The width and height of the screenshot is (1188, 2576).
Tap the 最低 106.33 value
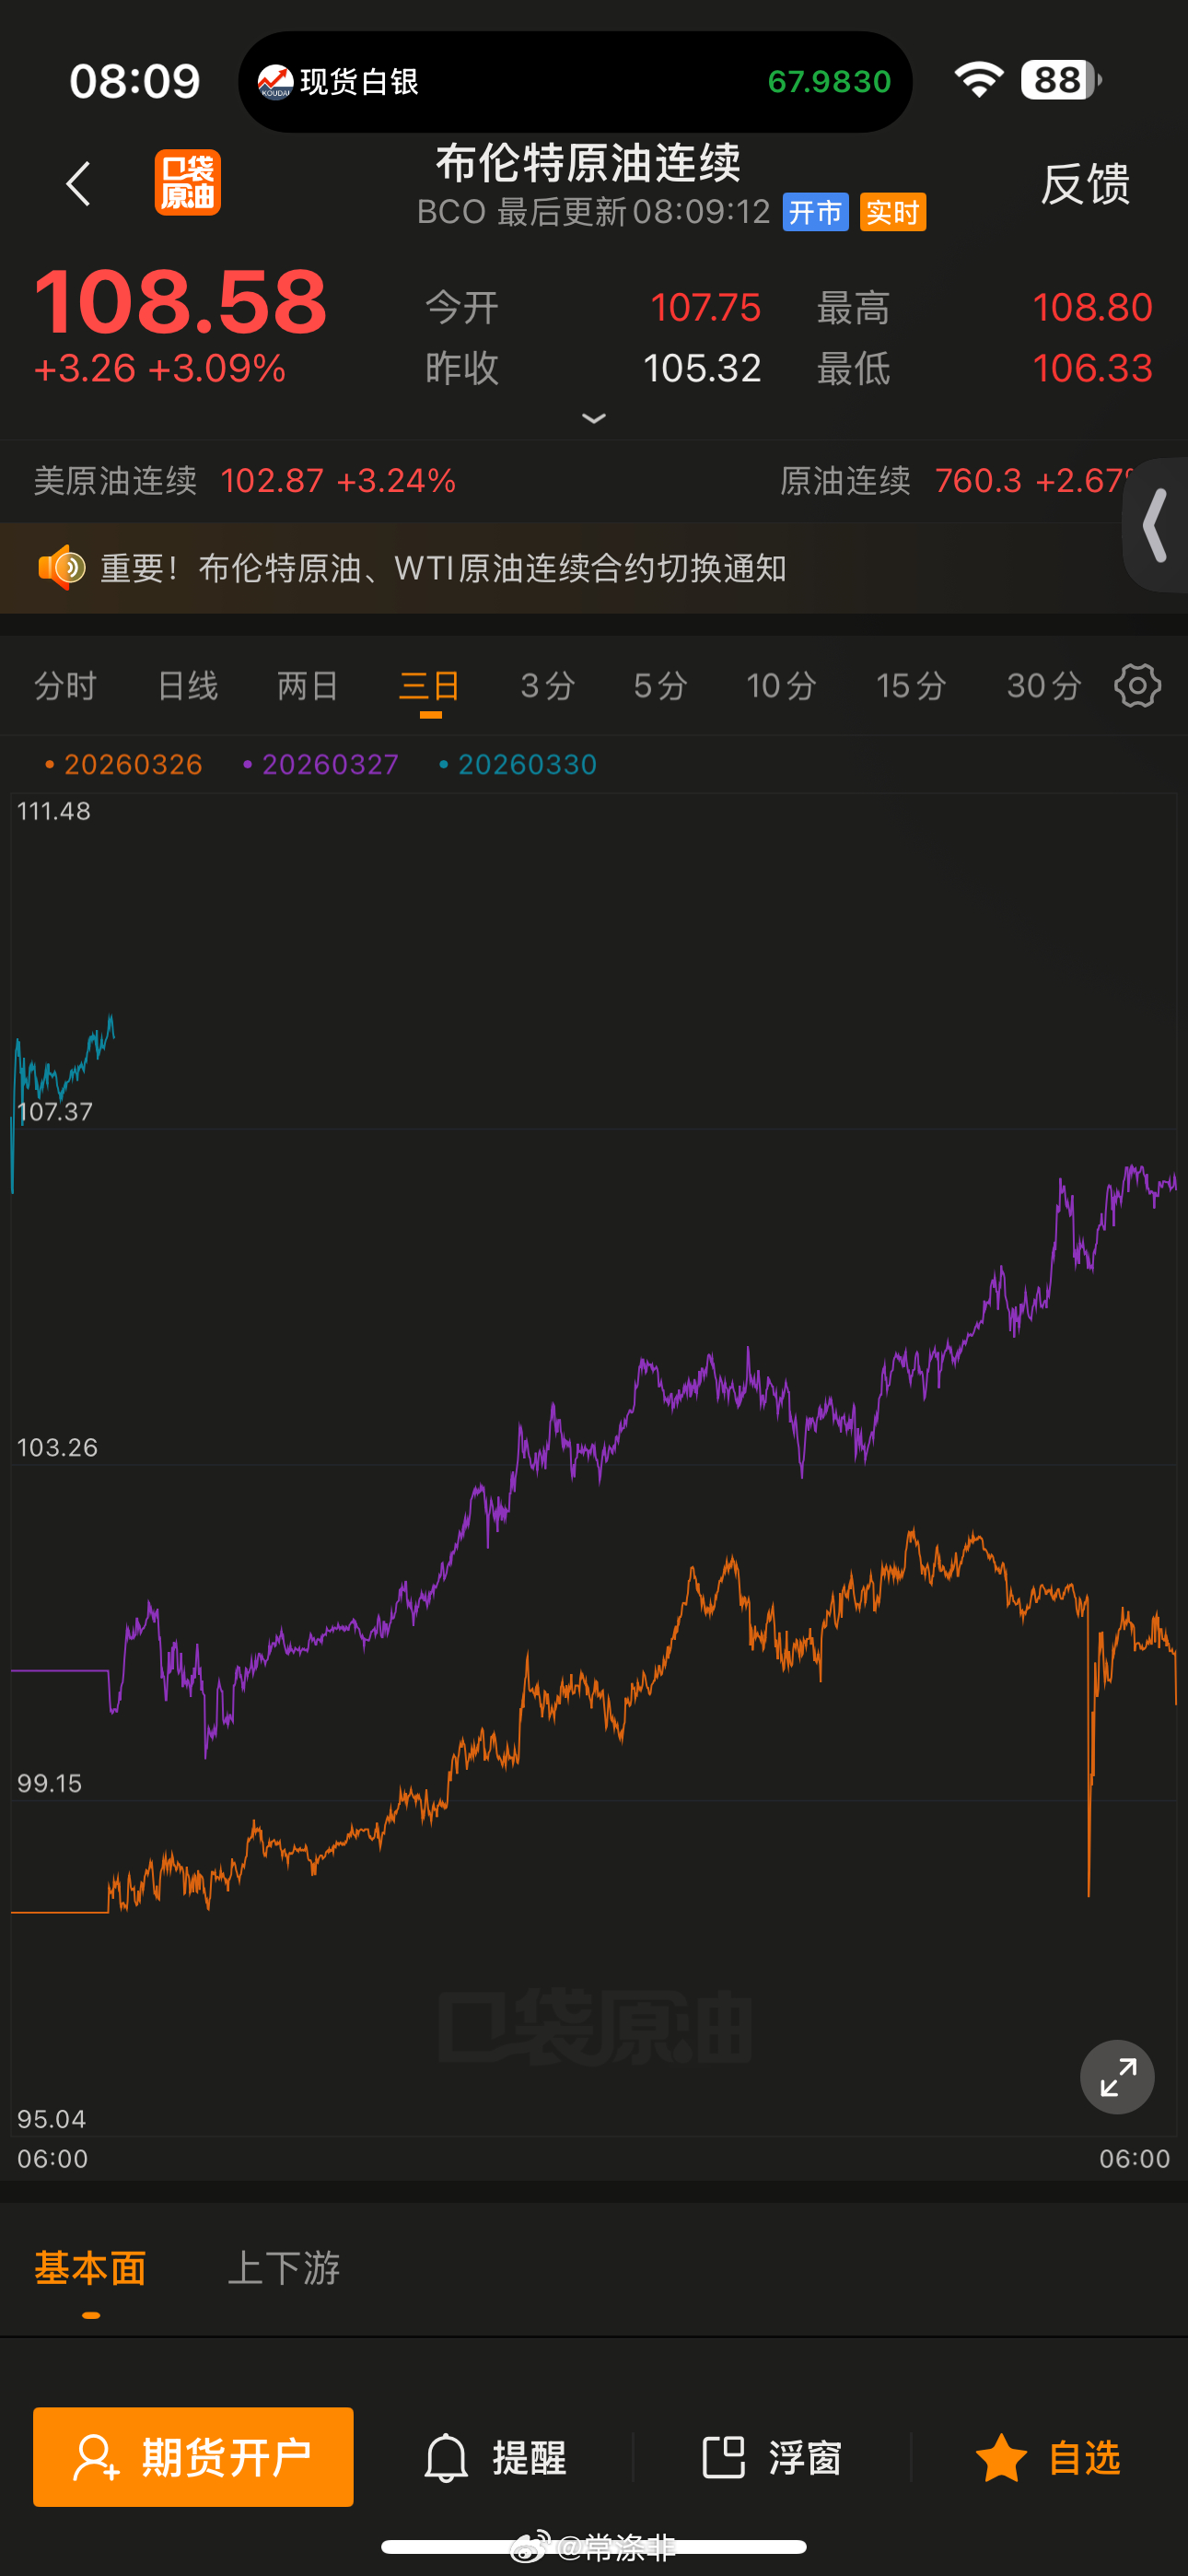(1093, 369)
